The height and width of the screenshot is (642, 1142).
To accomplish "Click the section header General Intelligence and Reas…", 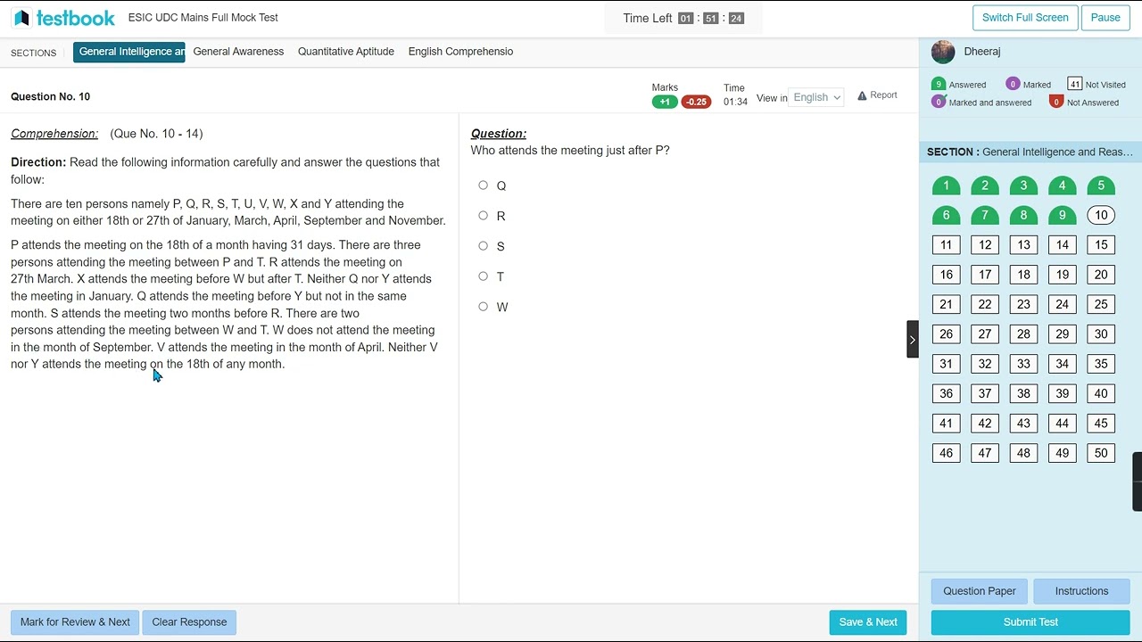I will click(1030, 152).
